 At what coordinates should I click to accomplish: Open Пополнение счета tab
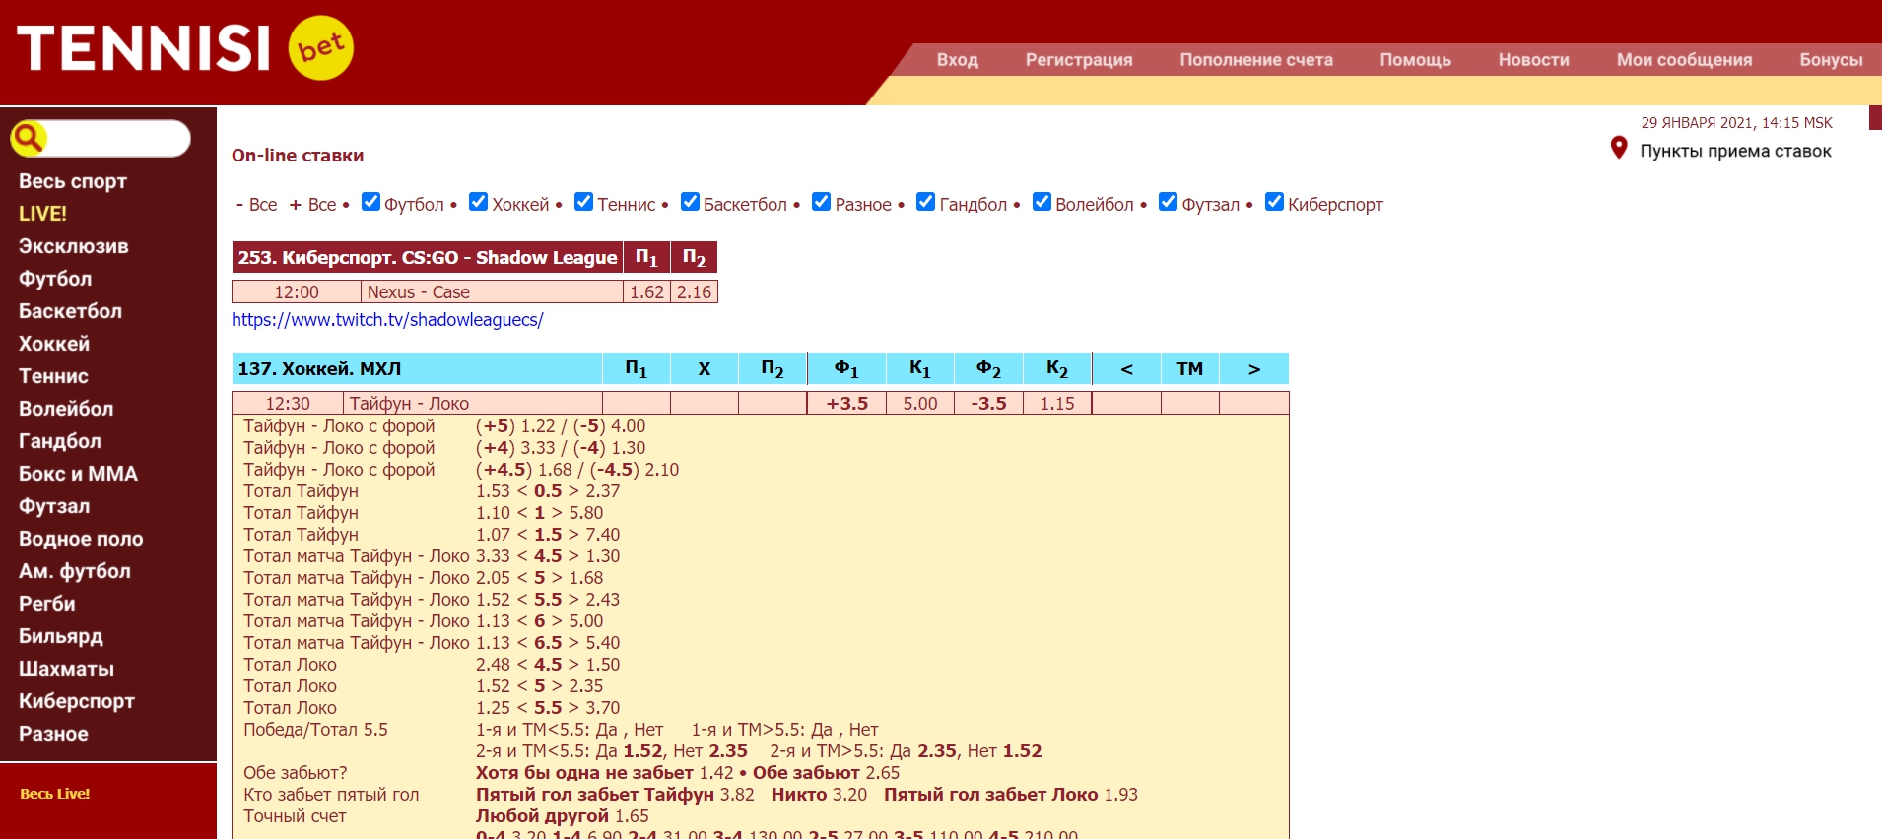[x=1256, y=60]
